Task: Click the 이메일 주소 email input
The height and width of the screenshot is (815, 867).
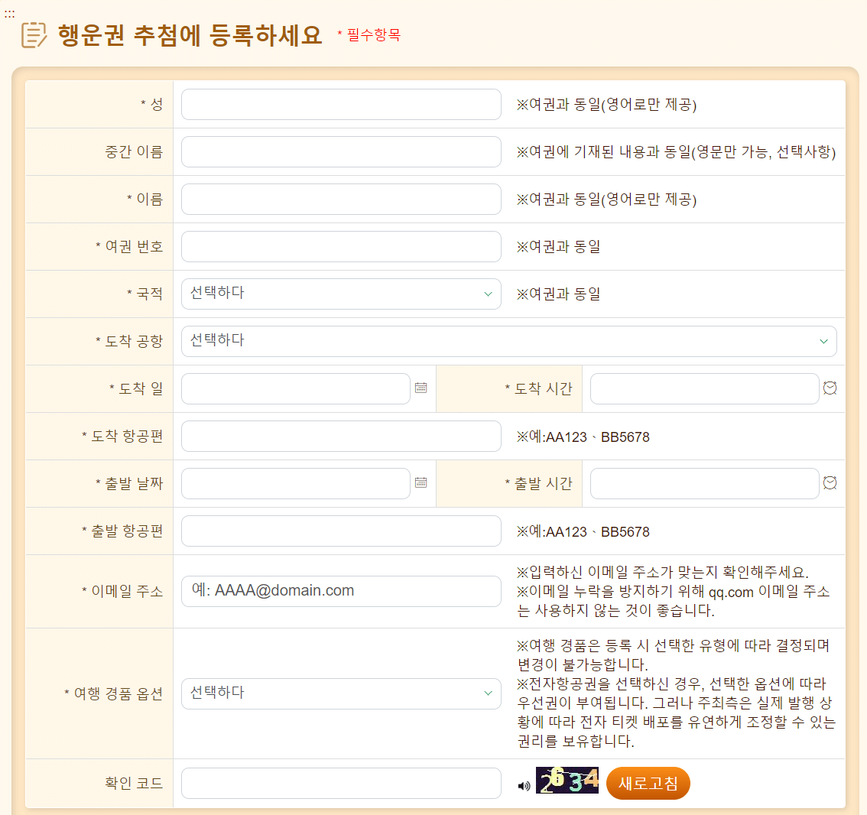Action: click(340, 590)
